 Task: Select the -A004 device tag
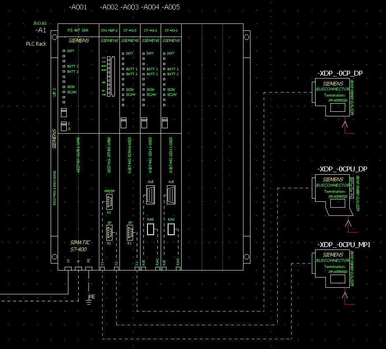click(150, 7)
